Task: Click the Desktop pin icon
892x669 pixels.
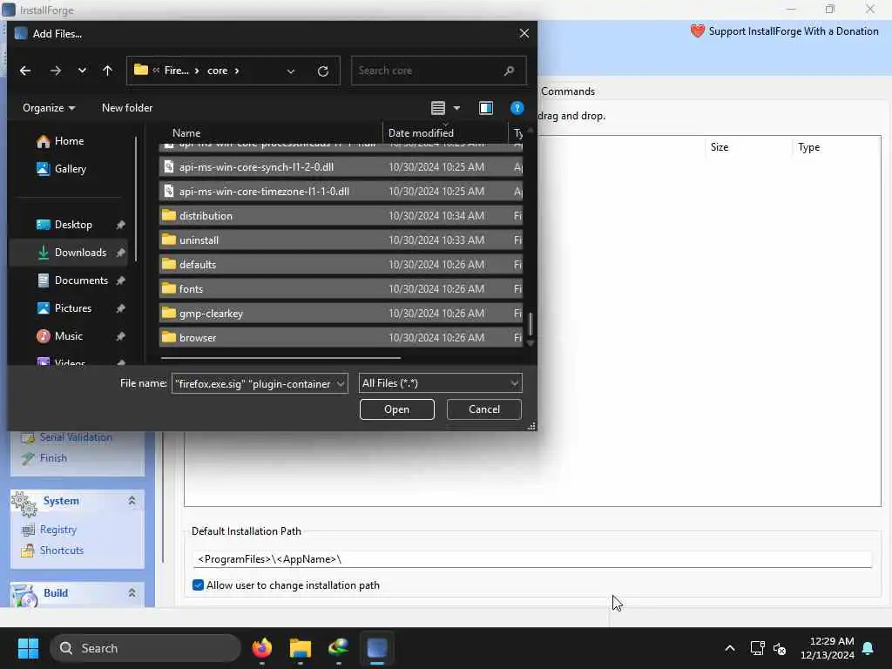Action: 120,225
